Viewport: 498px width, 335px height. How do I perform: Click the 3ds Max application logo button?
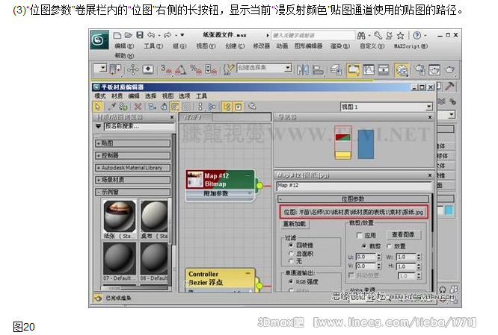tap(99, 40)
